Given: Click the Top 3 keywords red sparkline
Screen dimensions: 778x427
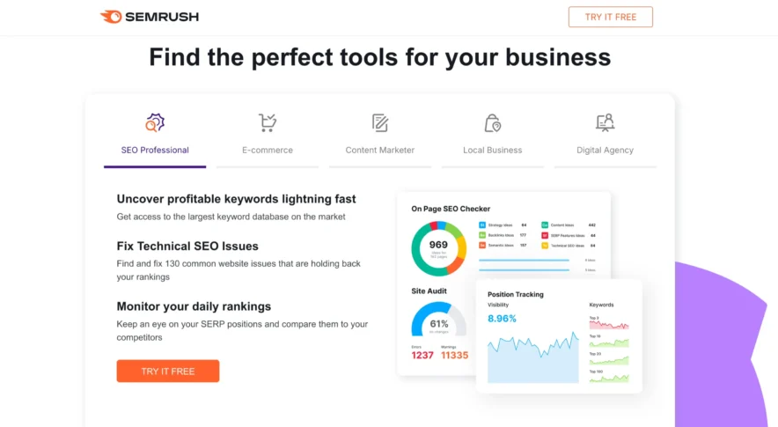Looking at the screenshot, I should pyautogui.click(x=609, y=325).
